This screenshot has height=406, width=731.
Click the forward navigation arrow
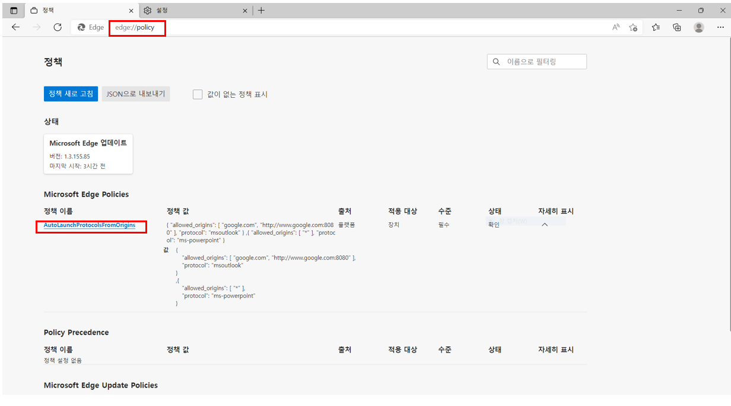[37, 27]
